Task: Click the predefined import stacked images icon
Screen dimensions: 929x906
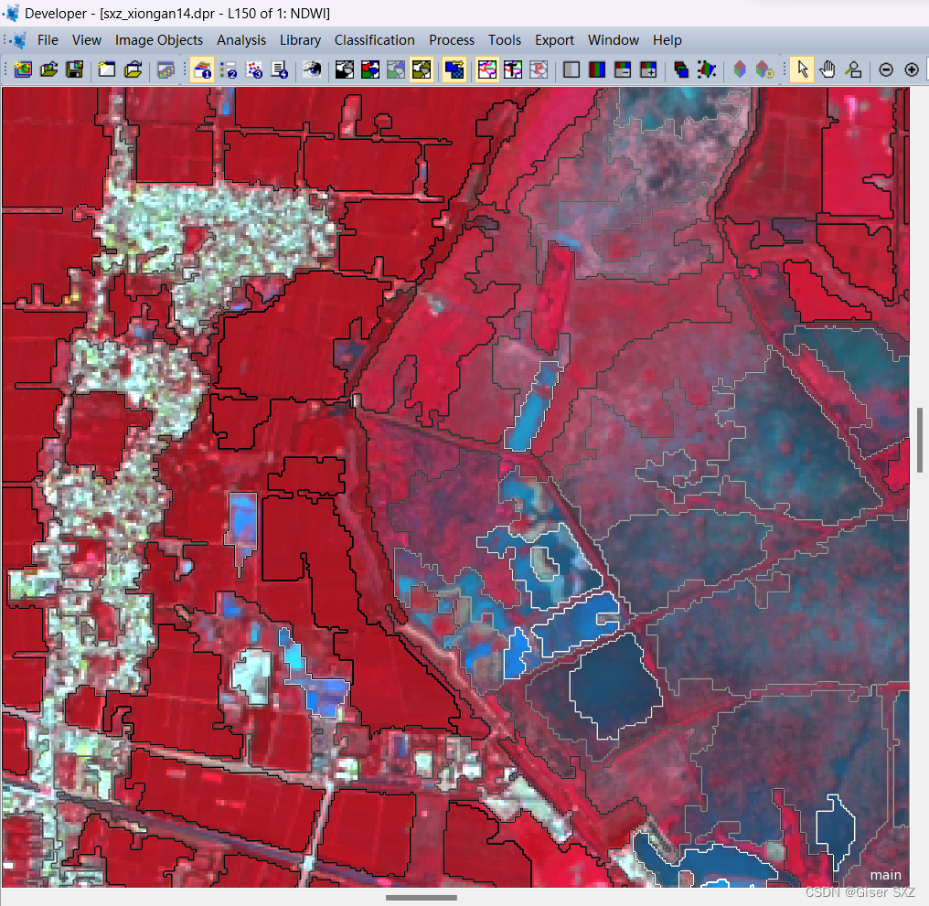Action: 166,69
